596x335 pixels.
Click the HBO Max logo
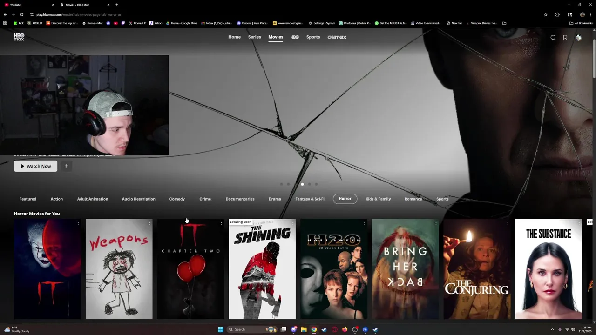coord(19,37)
